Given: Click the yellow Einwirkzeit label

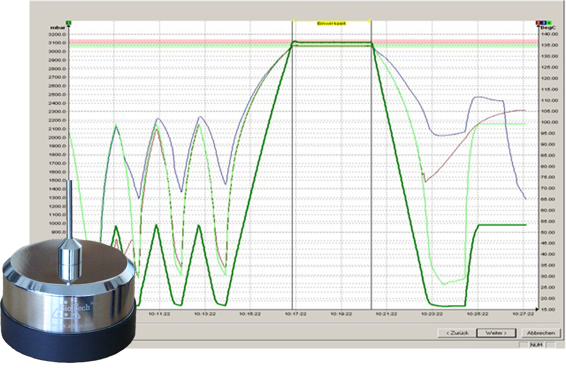Looking at the screenshot, I should point(331,24).
